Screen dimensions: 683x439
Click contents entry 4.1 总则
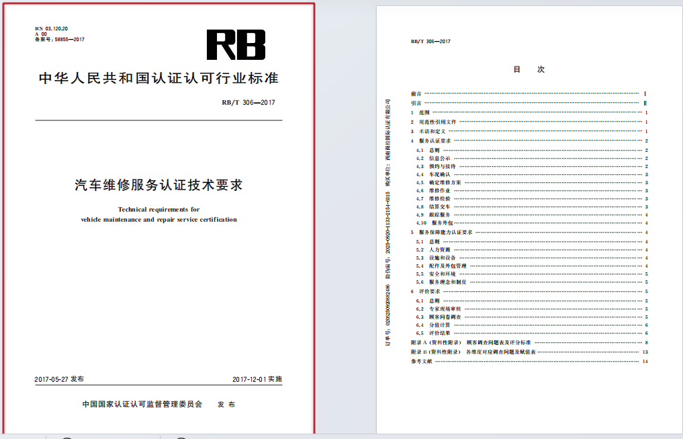pyautogui.click(x=531, y=151)
